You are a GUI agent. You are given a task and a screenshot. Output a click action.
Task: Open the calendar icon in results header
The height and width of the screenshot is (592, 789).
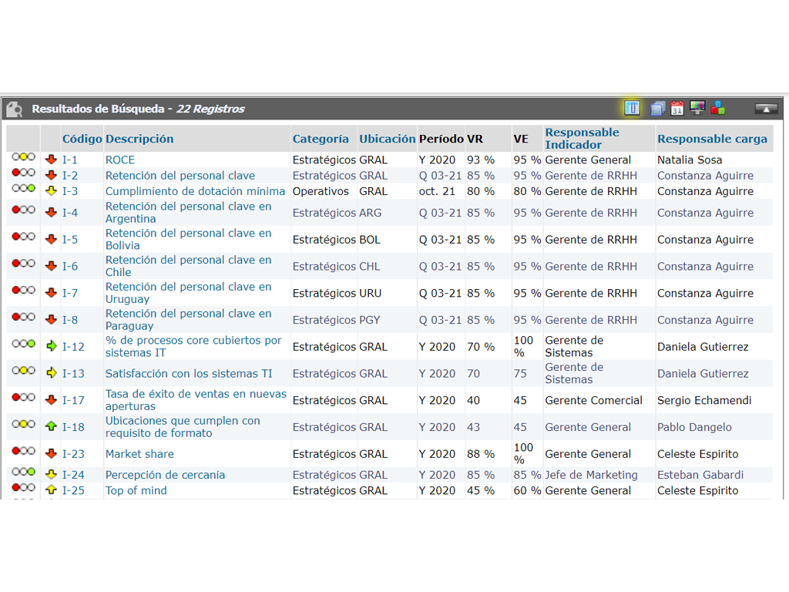pyautogui.click(x=677, y=108)
